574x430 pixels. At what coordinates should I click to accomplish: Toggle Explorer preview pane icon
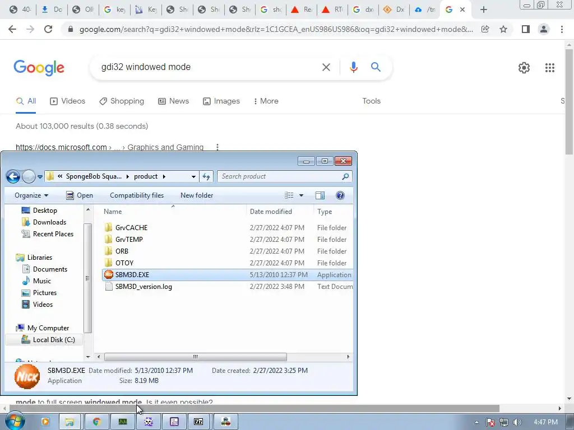320,195
